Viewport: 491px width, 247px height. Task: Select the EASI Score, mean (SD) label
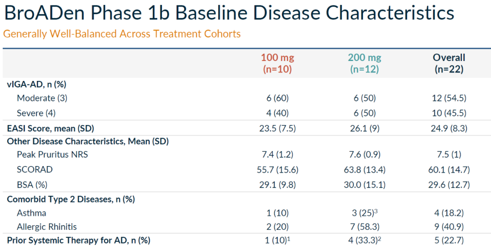[50, 128]
